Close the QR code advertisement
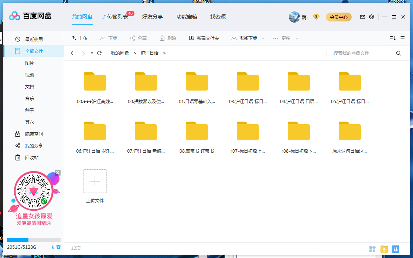The height and width of the screenshot is (258, 413). pos(58,173)
